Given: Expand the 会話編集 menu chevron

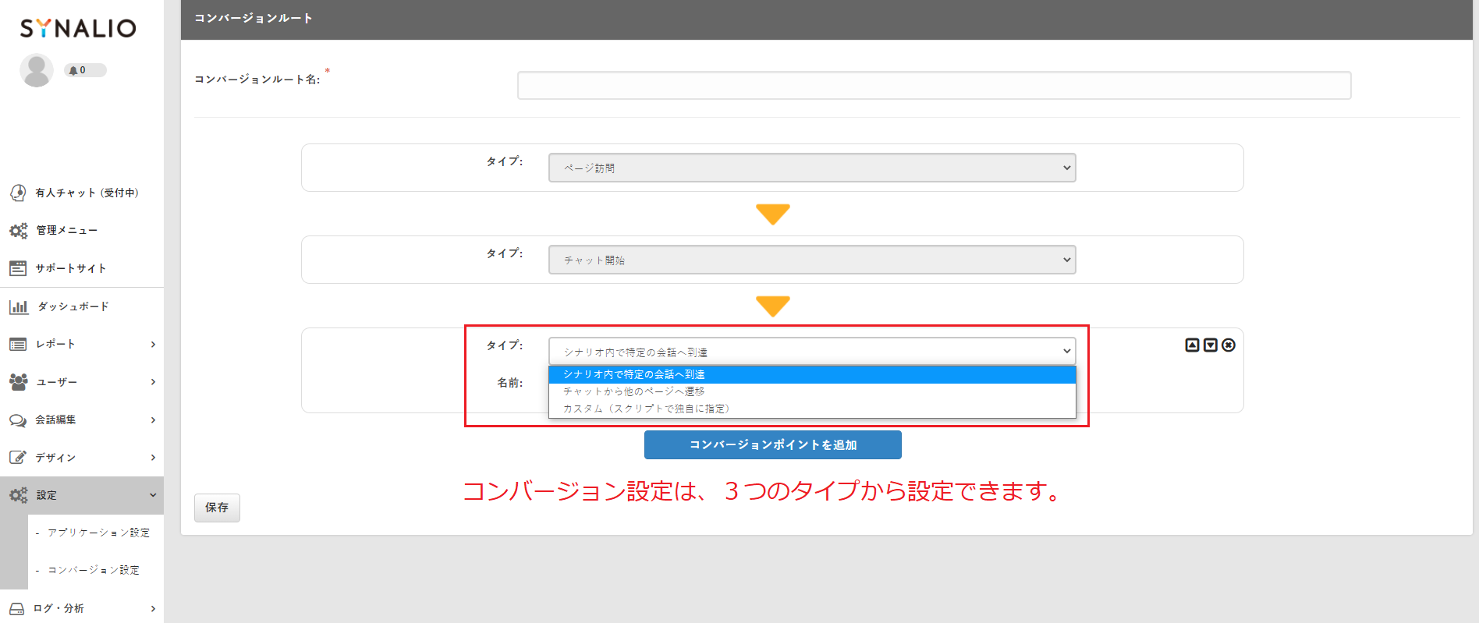Looking at the screenshot, I should 153,420.
